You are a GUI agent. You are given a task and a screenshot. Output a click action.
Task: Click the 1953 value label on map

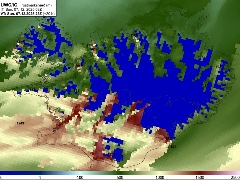pyautogui.click(x=111, y=154)
